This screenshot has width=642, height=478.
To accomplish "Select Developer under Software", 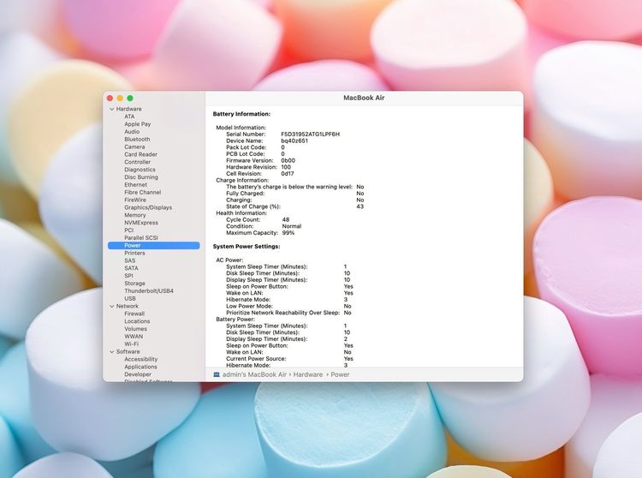I will click(138, 374).
